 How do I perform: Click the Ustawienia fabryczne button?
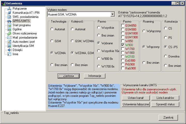(136, 104)
